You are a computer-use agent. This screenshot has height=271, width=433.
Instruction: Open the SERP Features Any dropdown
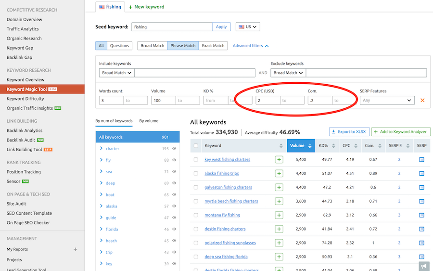click(x=387, y=100)
